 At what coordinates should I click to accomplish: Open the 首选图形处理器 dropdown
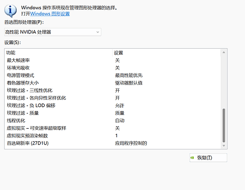[x=53, y=32]
